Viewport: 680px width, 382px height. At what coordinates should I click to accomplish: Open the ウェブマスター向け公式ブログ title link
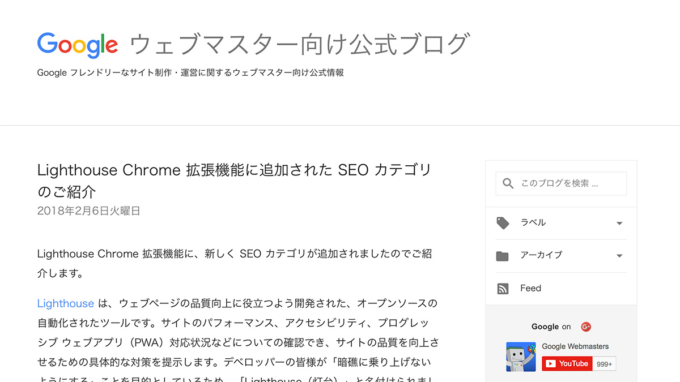pyautogui.click(x=300, y=44)
